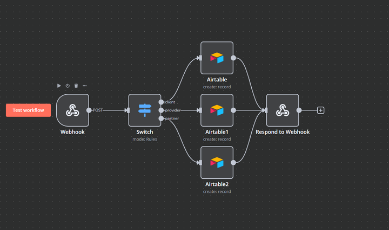Click the 'Respond to Webhook' label
This screenshot has width=389, height=230.
tap(283, 132)
